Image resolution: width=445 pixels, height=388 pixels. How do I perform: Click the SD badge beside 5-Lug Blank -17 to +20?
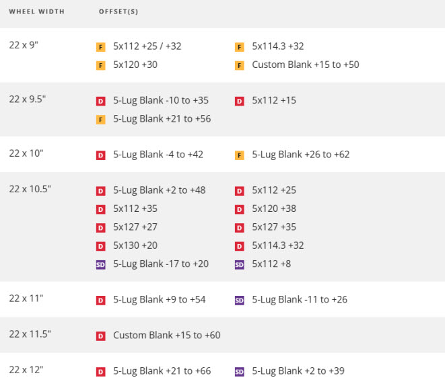click(101, 265)
